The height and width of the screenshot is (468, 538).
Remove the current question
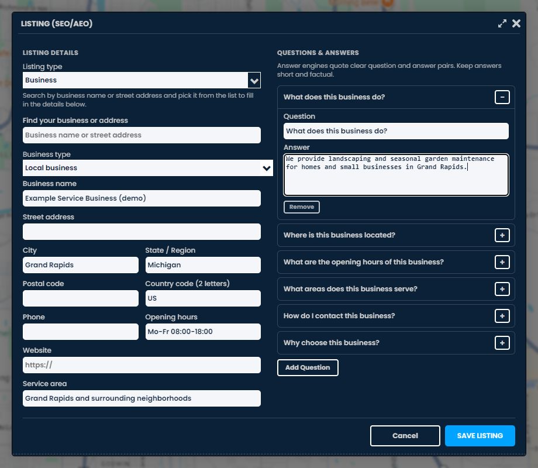point(302,207)
